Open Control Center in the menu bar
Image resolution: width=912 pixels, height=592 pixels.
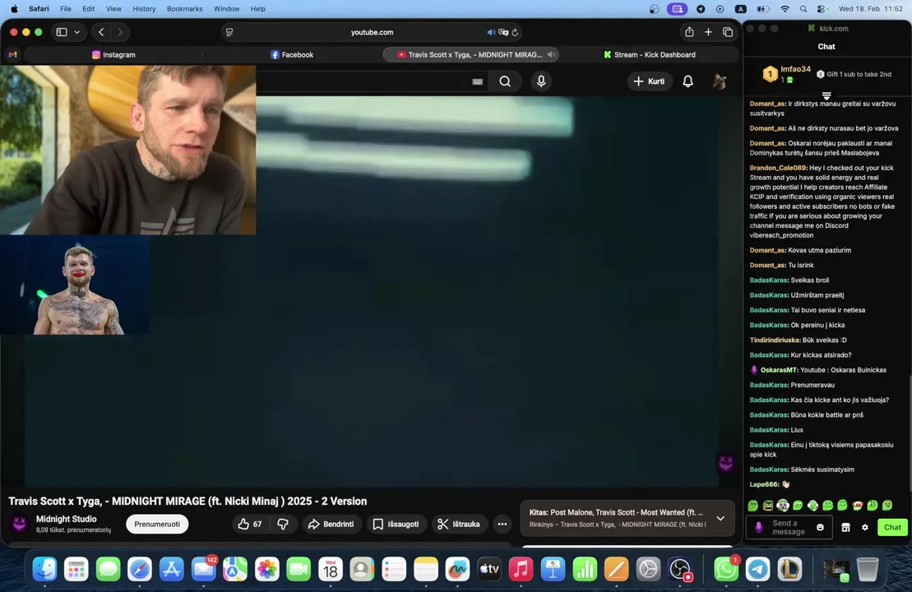(x=822, y=9)
